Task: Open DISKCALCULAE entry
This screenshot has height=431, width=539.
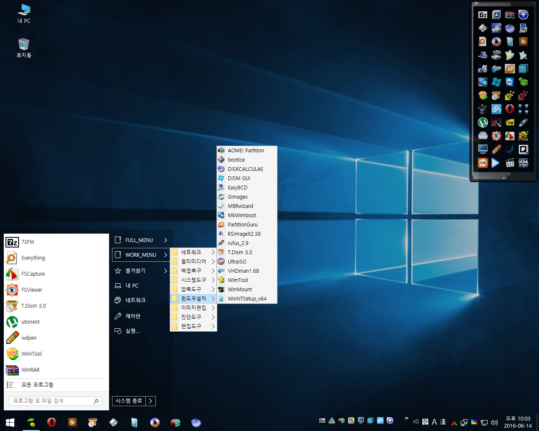Action: tap(247, 169)
